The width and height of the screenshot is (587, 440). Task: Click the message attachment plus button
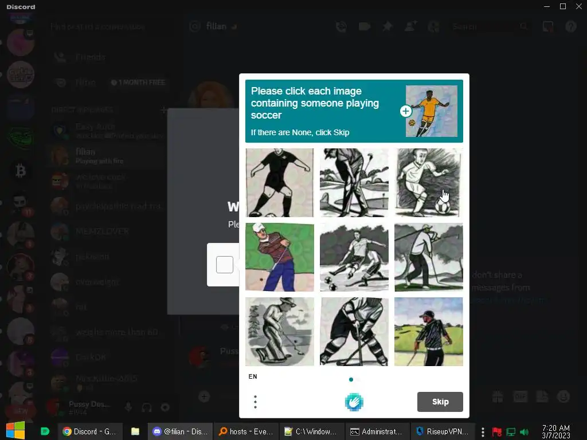(204, 396)
